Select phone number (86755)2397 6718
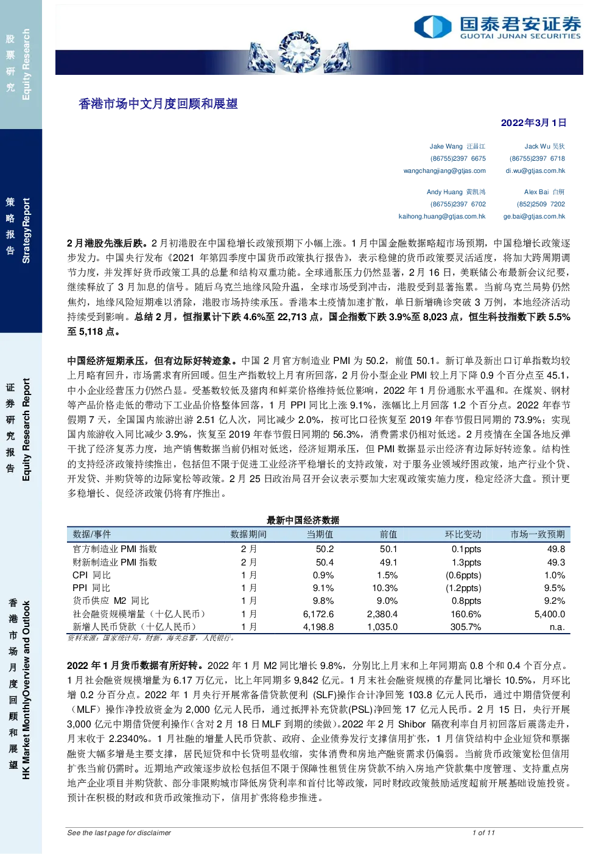The image size is (604, 854). [537, 159]
